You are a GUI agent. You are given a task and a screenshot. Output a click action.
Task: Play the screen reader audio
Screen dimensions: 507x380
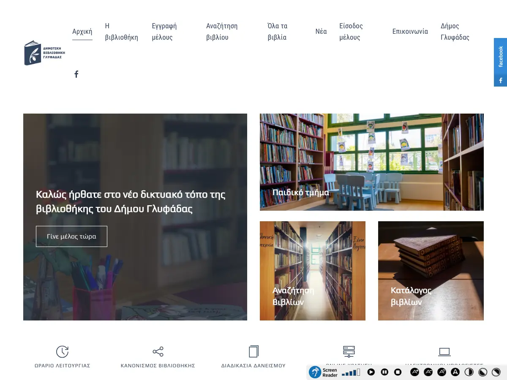point(371,372)
